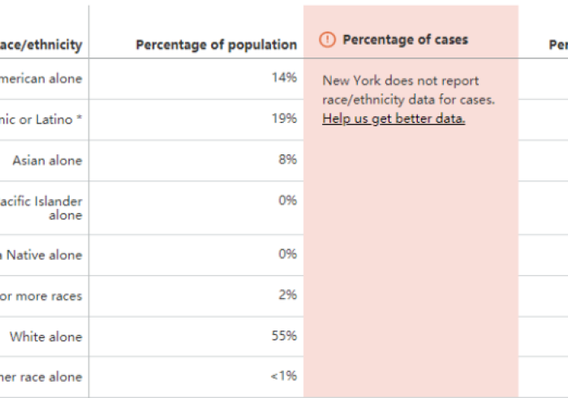Click the race/ethnicity column header
This screenshot has height=398, width=568.
pos(41,45)
